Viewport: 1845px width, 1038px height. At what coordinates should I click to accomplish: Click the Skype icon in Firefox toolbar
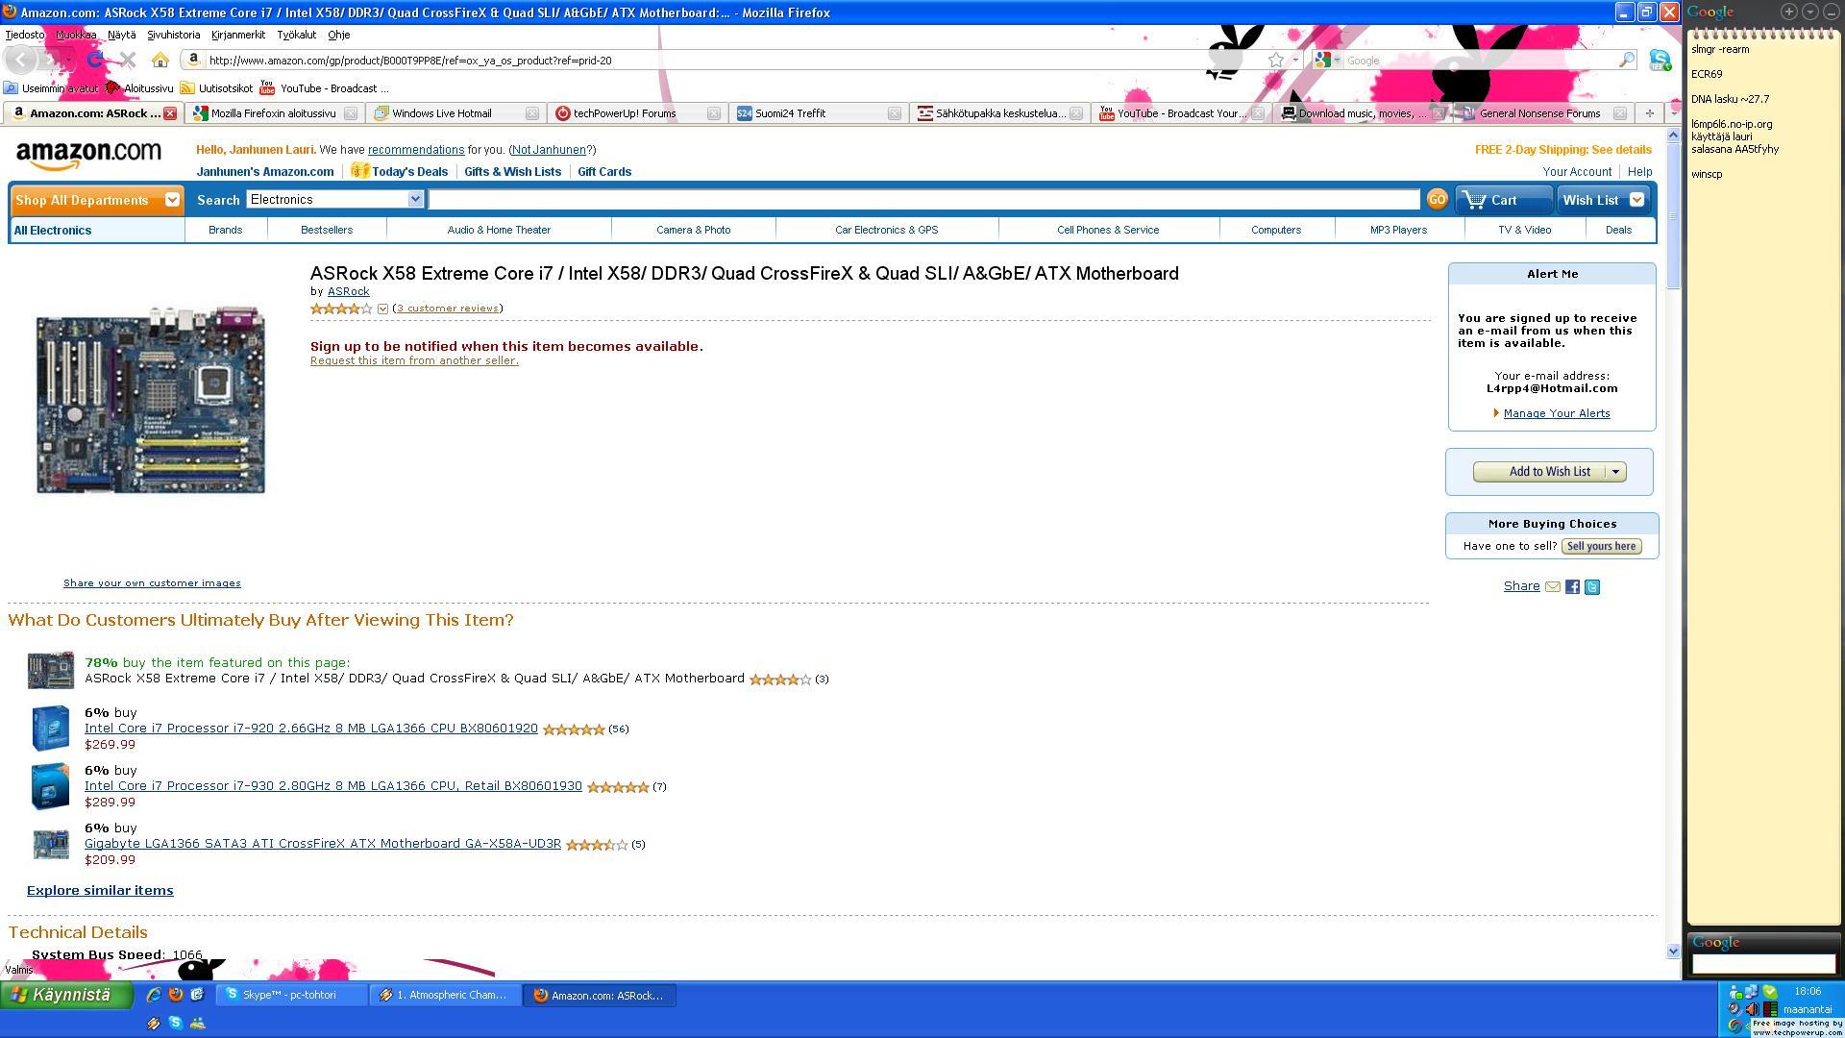tap(1660, 60)
